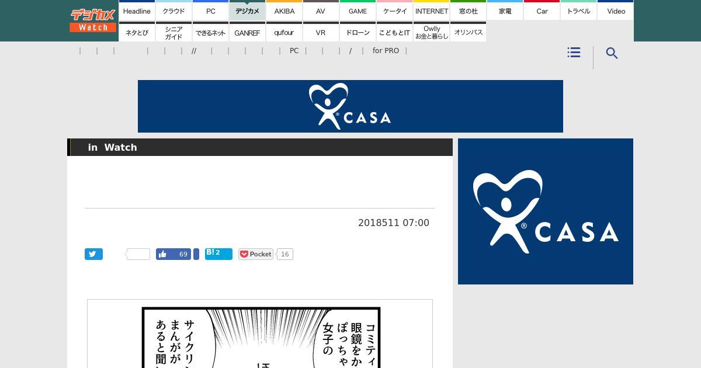This screenshot has height=368, width=701.
Task: Open the 家電 Watch tab
Action: point(505,11)
